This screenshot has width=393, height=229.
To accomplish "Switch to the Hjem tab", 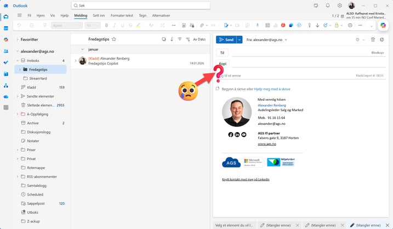I will (x=41, y=15).
